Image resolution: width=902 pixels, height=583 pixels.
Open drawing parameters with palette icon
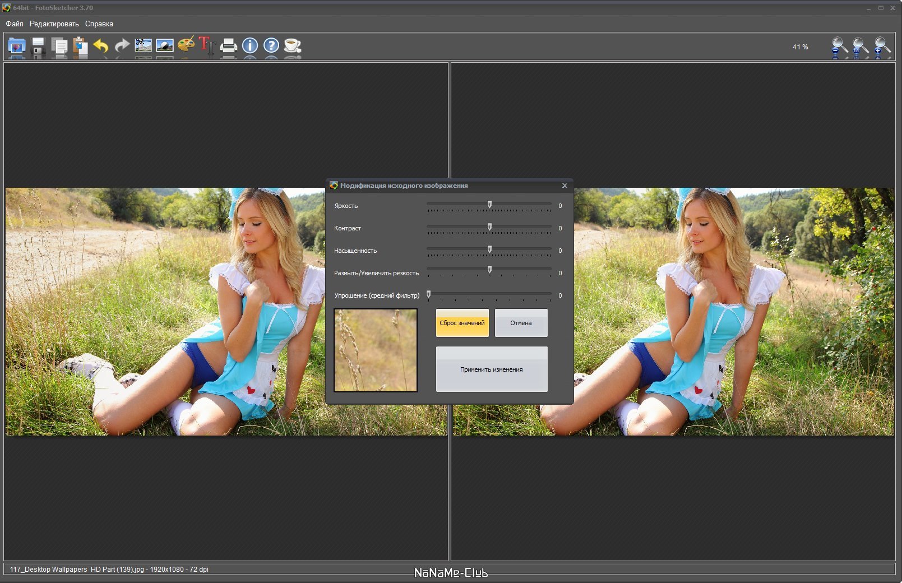click(186, 45)
